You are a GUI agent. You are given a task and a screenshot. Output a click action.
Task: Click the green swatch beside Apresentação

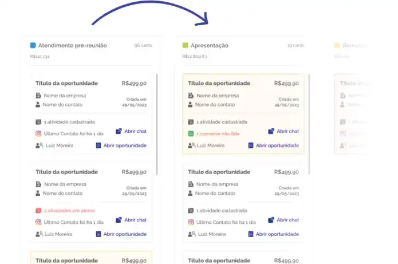(185, 45)
